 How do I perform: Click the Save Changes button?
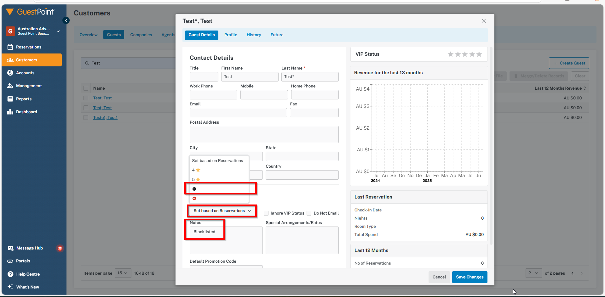[x=470, y=277]
